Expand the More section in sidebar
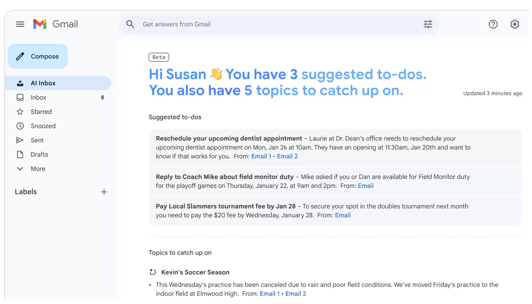Image resolution: width=532 pixels, height=304 pixels. [38, 169]
